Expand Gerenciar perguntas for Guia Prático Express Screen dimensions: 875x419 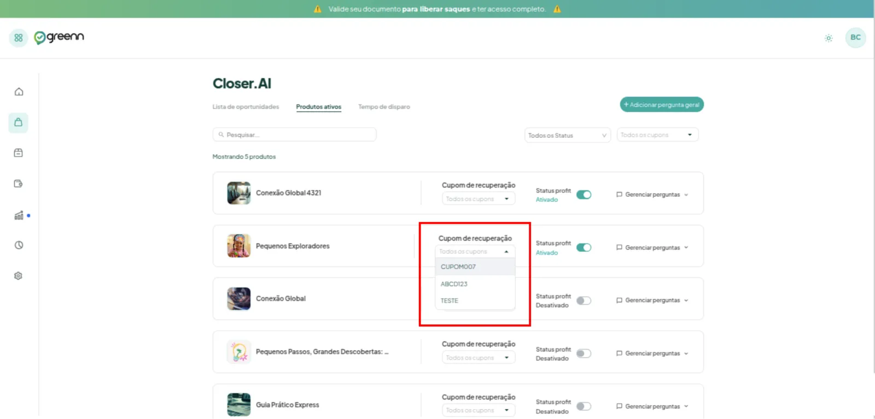(x=652, y=406)
